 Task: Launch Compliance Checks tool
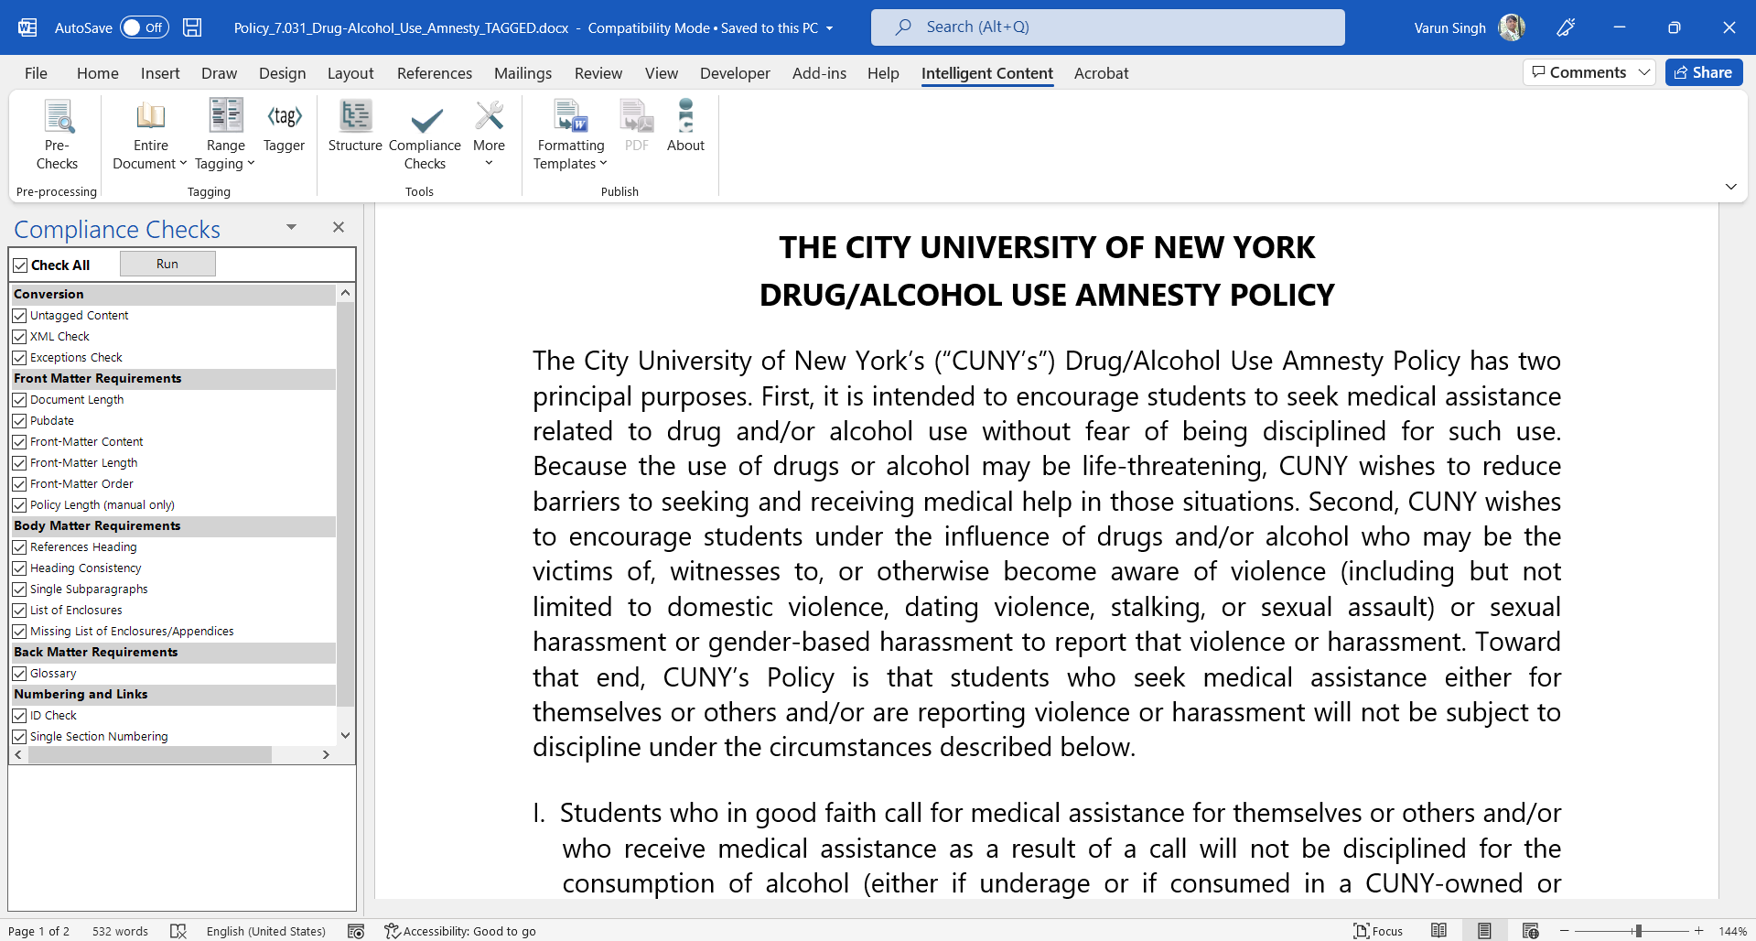[425, 135]
